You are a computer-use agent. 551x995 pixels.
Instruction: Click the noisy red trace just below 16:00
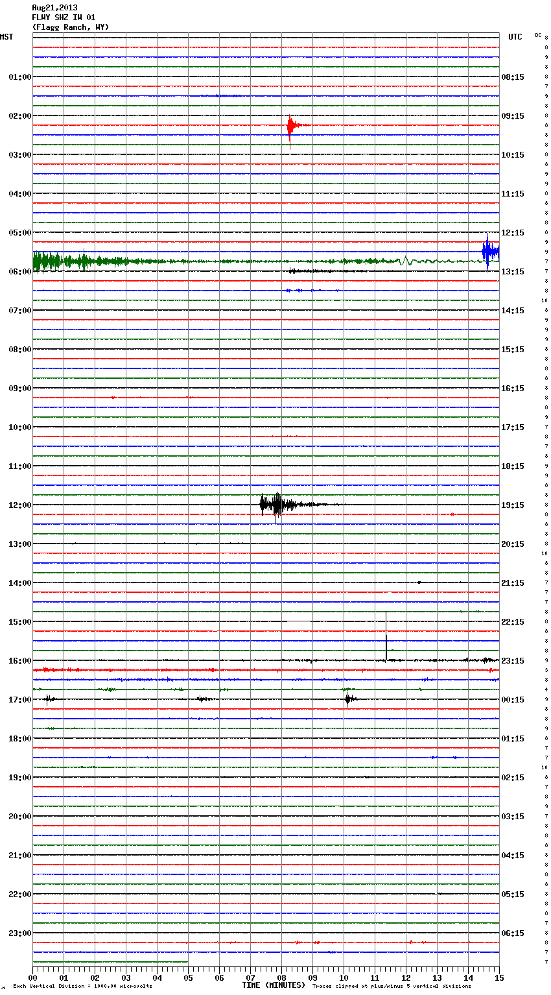click(x=266, y=670)
